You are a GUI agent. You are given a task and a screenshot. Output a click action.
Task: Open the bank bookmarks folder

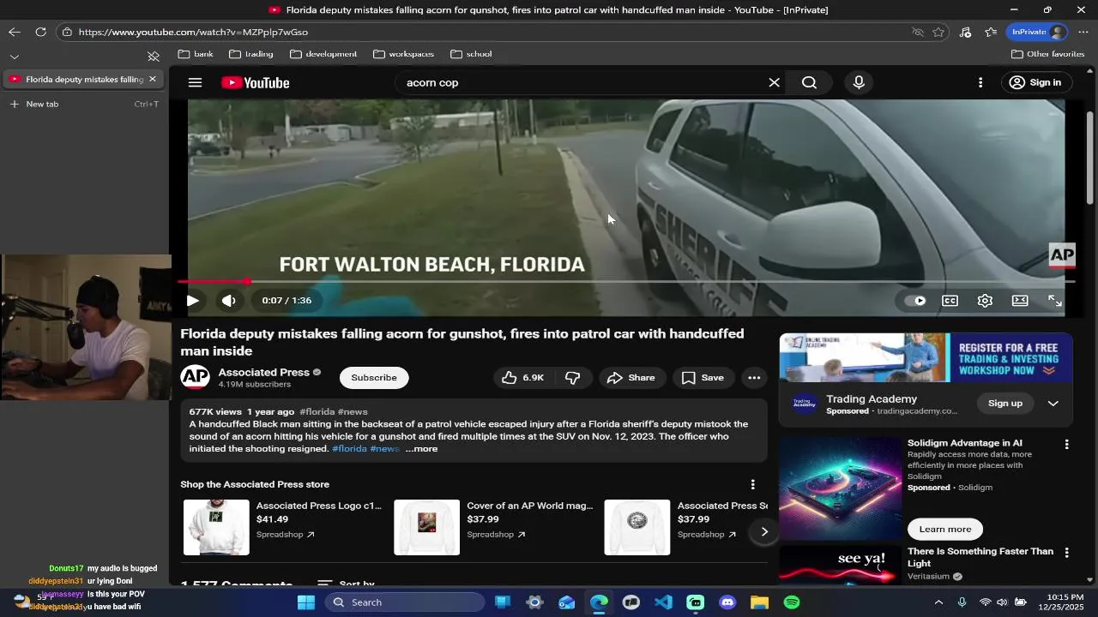pyautogui.click(x=196, y=54)
